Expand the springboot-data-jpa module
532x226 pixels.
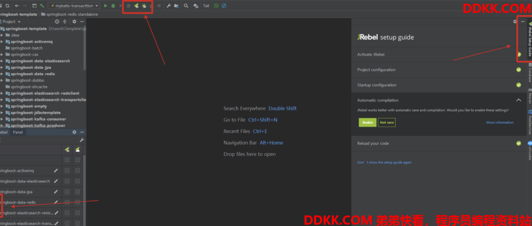coord(2,67)
